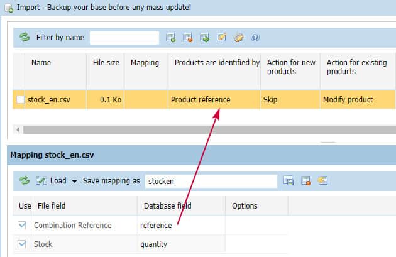
Task: Open the help question mark icon
Action: click(255, 38)
